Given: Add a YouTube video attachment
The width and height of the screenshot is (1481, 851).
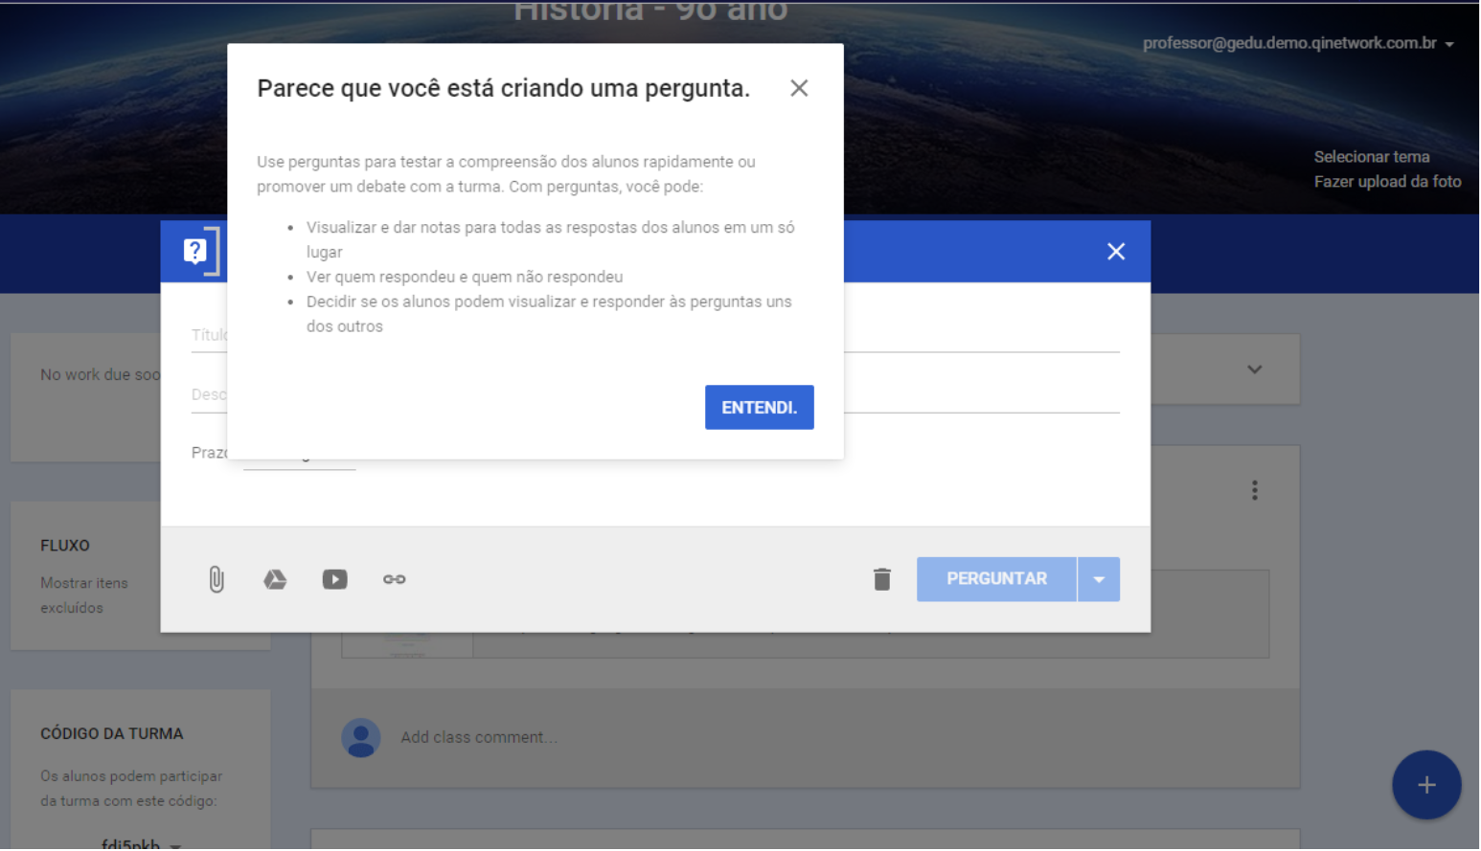Looking at the screenshot, I should coord(334,579).
